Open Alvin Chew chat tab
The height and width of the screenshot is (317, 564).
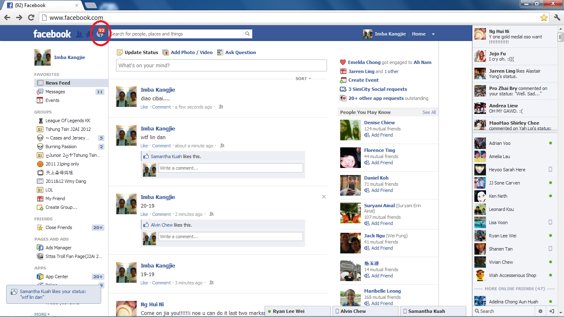point(366,311)
